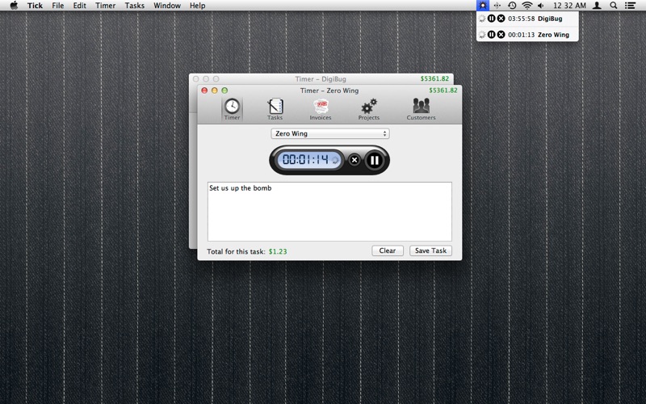
Task: Open the File menu
Action: point(57,6)
